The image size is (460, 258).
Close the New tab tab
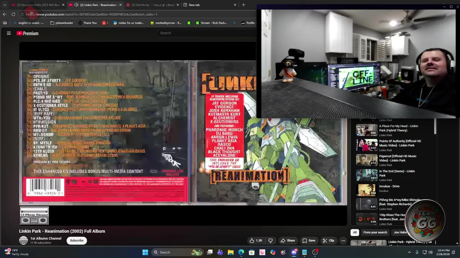235,5
